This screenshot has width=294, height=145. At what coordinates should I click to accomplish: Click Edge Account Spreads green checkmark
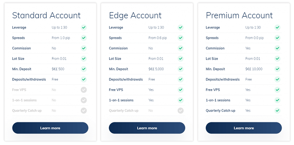pos(180,38)
